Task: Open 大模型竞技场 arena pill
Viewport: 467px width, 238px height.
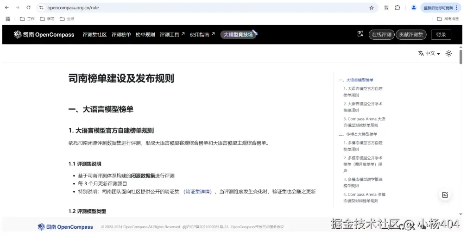Action: [x=239, y=35]
